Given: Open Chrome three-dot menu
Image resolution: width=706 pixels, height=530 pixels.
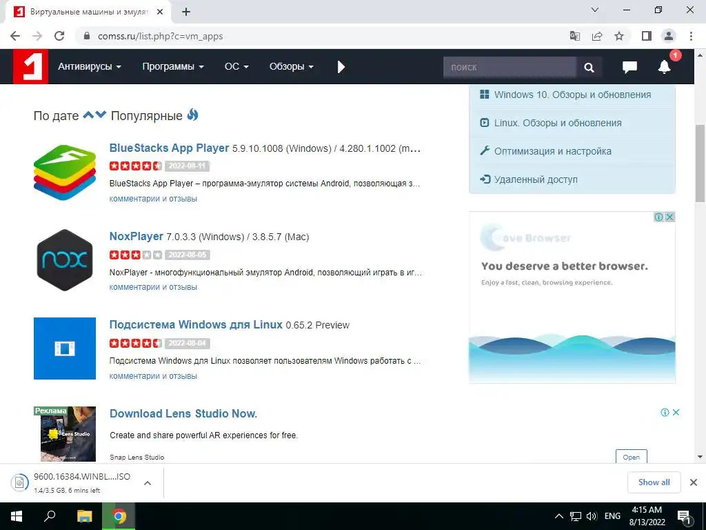Looking at the screenshot, I should click(691, 36).
